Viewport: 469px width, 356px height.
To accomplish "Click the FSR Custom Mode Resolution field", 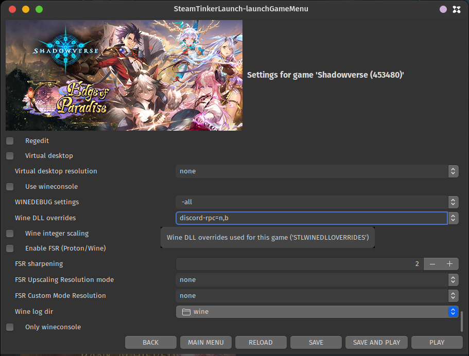I will pyautogui.click(x=311, y=296).
